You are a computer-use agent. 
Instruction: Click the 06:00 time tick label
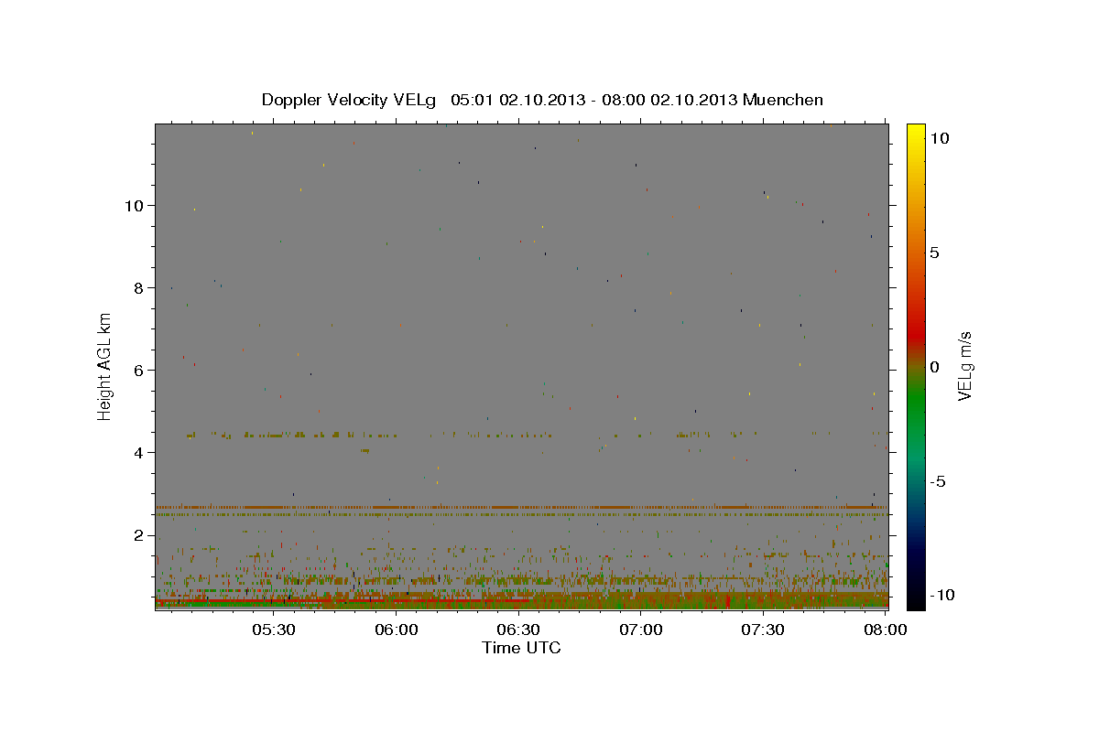pos(396,630)
